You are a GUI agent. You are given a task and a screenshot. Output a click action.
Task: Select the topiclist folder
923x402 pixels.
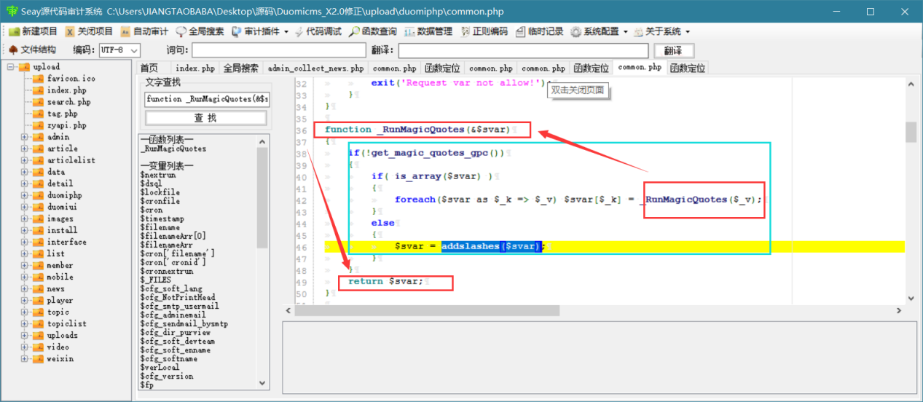pos(67,323)
